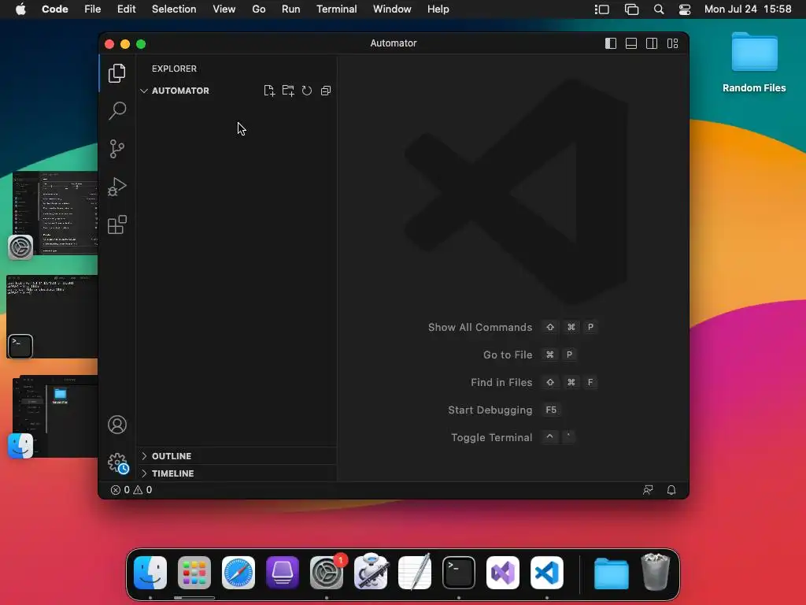Create a new file in AUTOMATOR folder
Screen dimensions: 806x605
coord(269,91)
